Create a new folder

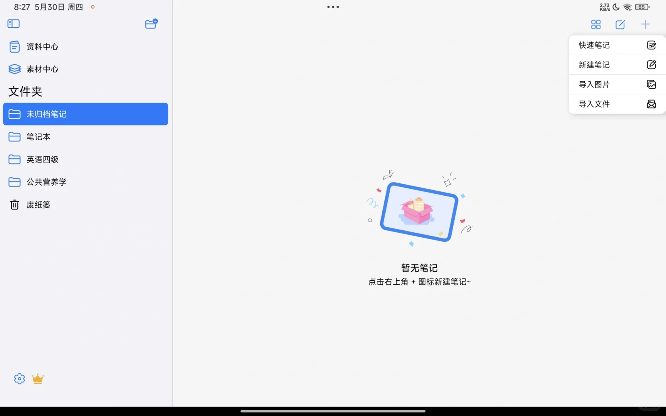[151, 24]
